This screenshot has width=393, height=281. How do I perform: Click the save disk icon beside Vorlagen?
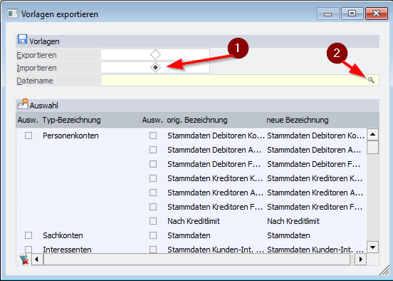point(22,39)
